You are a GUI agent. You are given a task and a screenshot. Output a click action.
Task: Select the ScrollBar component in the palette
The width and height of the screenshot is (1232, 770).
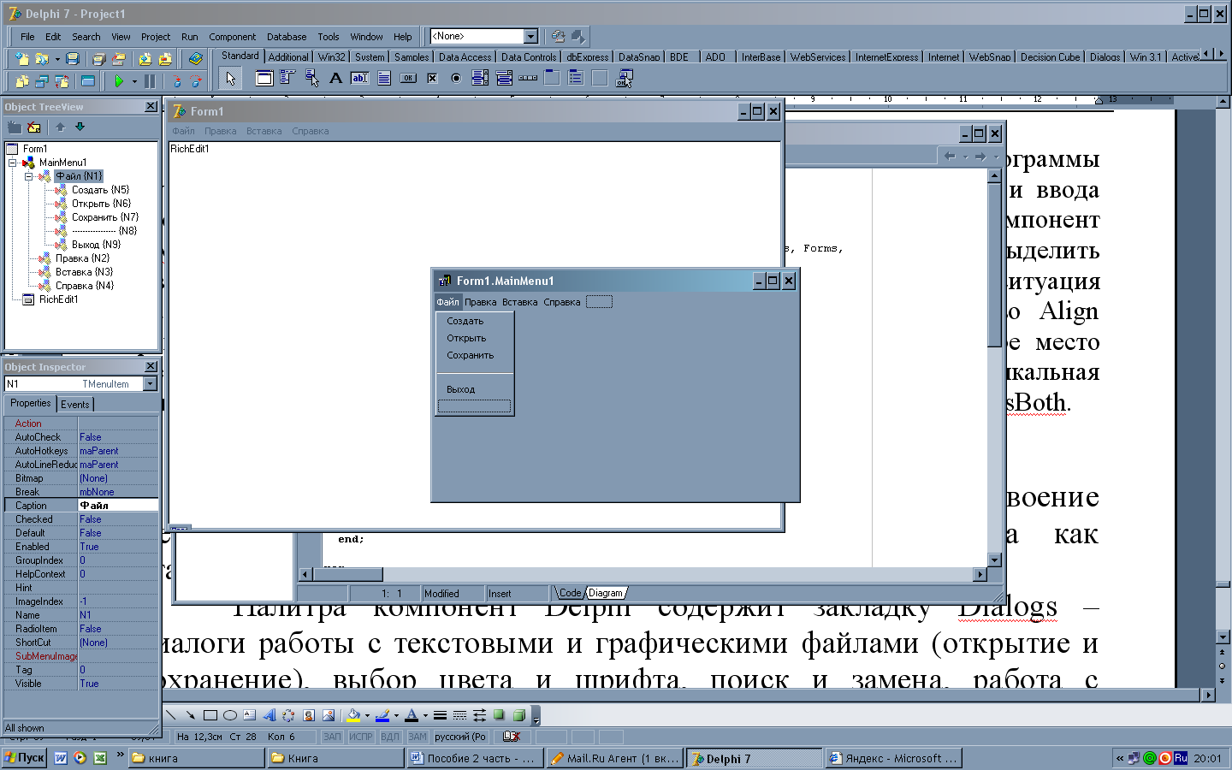point(528,79)
